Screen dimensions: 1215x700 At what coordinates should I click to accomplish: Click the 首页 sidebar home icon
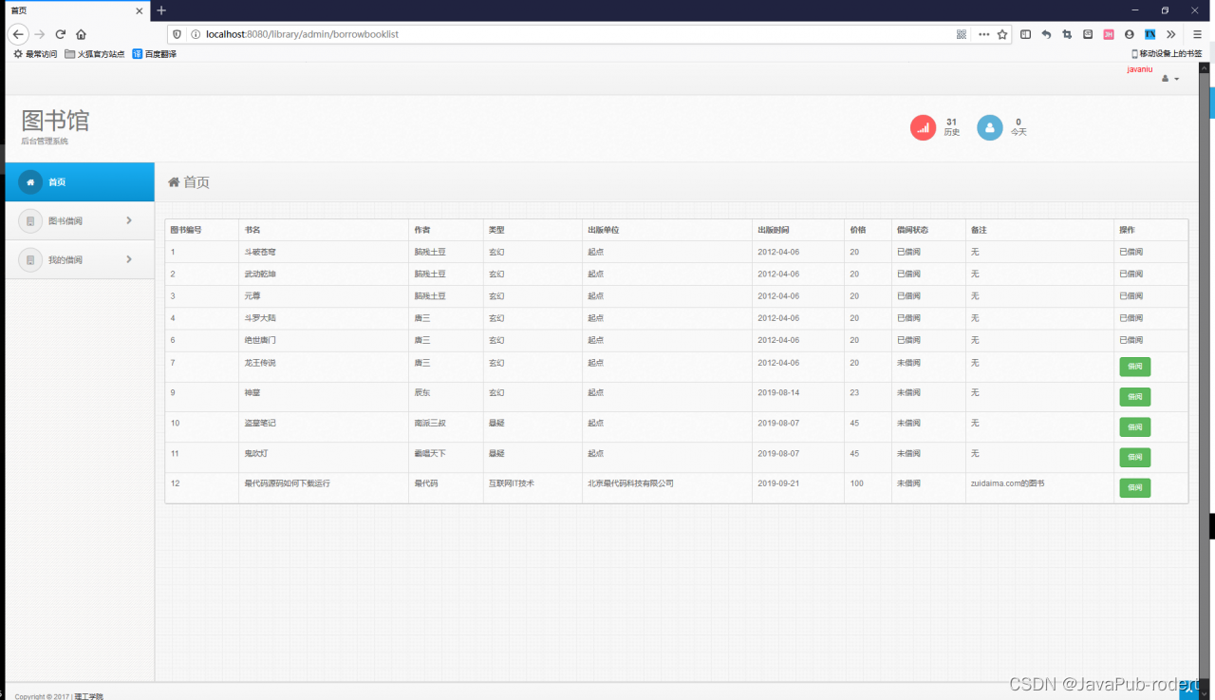(x=30, y=182)
